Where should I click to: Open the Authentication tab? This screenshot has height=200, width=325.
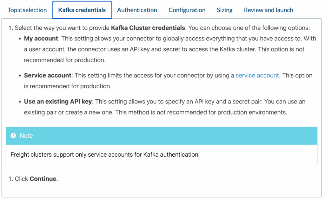(137, 10)
